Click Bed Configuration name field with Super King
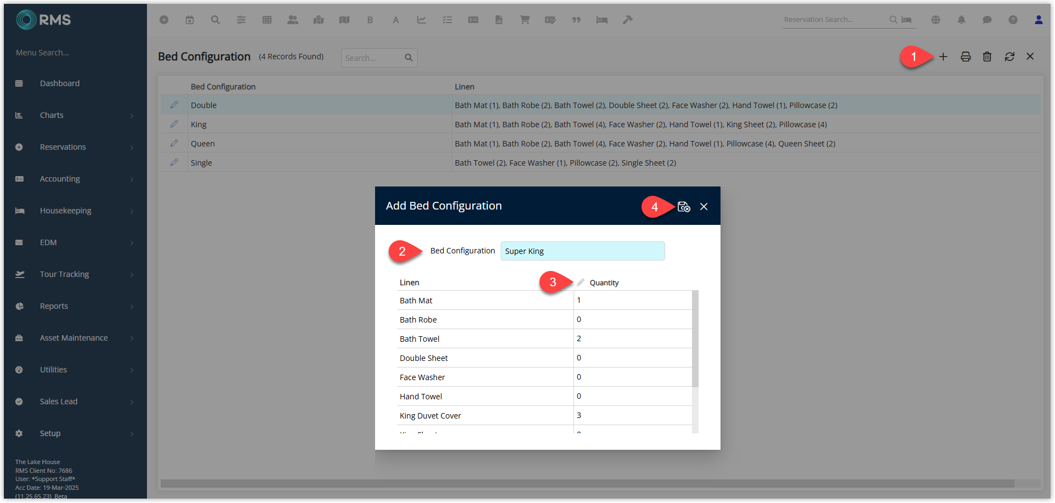The image size is (1055, 503). (582, 251)
